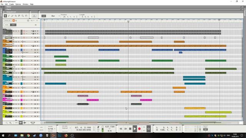Mute the magenta instrument track
Viewport: 246px width, 138px height.
tap(14, 100)
